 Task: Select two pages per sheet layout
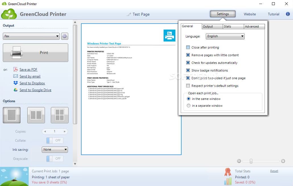(x=36, y=115)
